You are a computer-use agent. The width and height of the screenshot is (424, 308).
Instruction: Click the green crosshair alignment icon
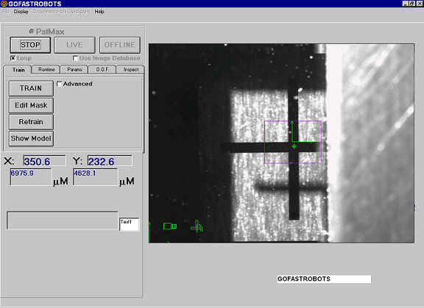pyautogui.click(x=197, y=226)
